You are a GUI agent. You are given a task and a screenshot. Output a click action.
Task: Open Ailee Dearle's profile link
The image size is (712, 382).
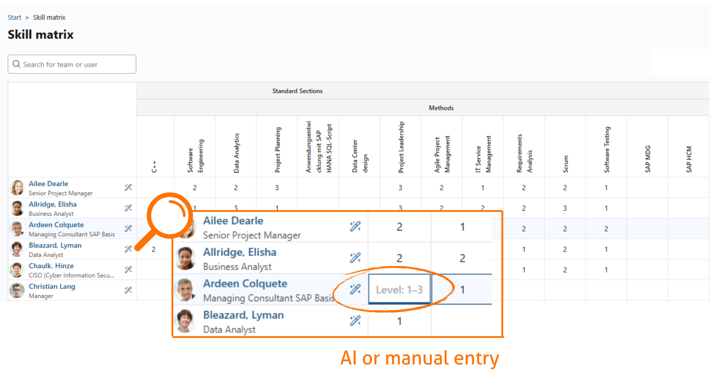coord(48,184)
